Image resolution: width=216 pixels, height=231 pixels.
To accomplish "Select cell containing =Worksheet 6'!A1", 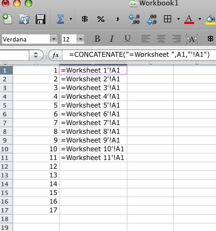I will [93, 114].
